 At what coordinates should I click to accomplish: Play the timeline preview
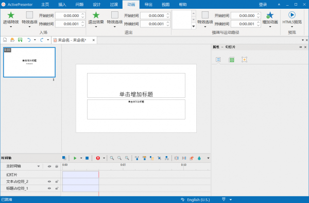click(75, 158)
